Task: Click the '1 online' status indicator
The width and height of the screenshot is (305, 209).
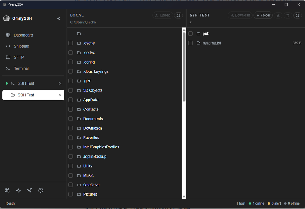Action: [x=256, y=203]
